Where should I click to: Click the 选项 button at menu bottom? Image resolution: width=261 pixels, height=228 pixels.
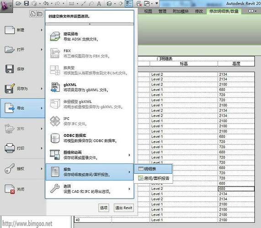coord(104,208)
